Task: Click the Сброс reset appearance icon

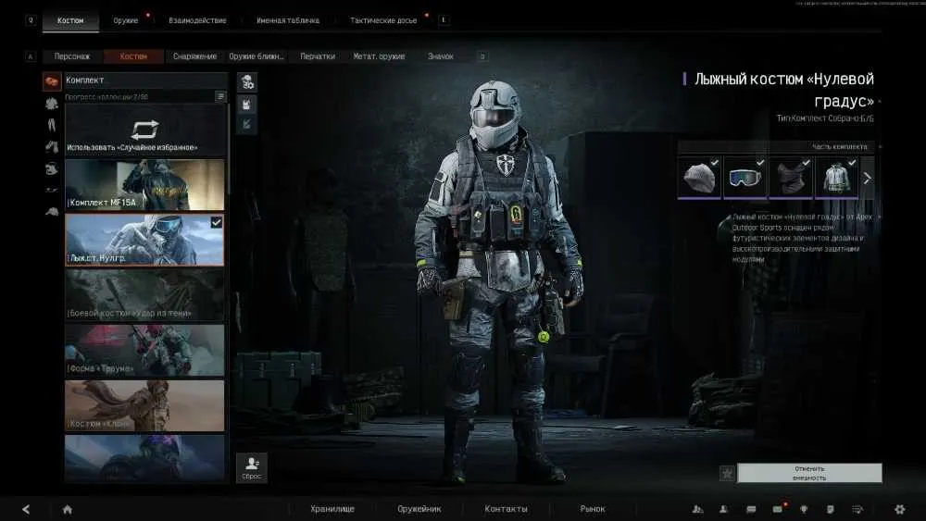Action: 252,468
